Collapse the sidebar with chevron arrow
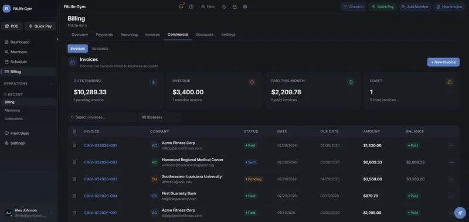This screenshot has width=469, height=222. pyautogui.click(x=57, y=39)
